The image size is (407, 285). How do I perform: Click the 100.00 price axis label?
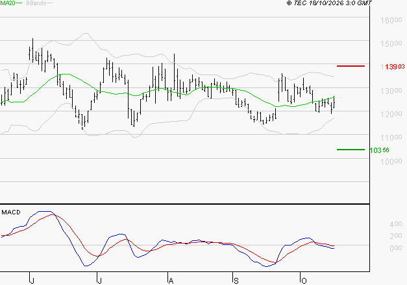tap(391, 161)
